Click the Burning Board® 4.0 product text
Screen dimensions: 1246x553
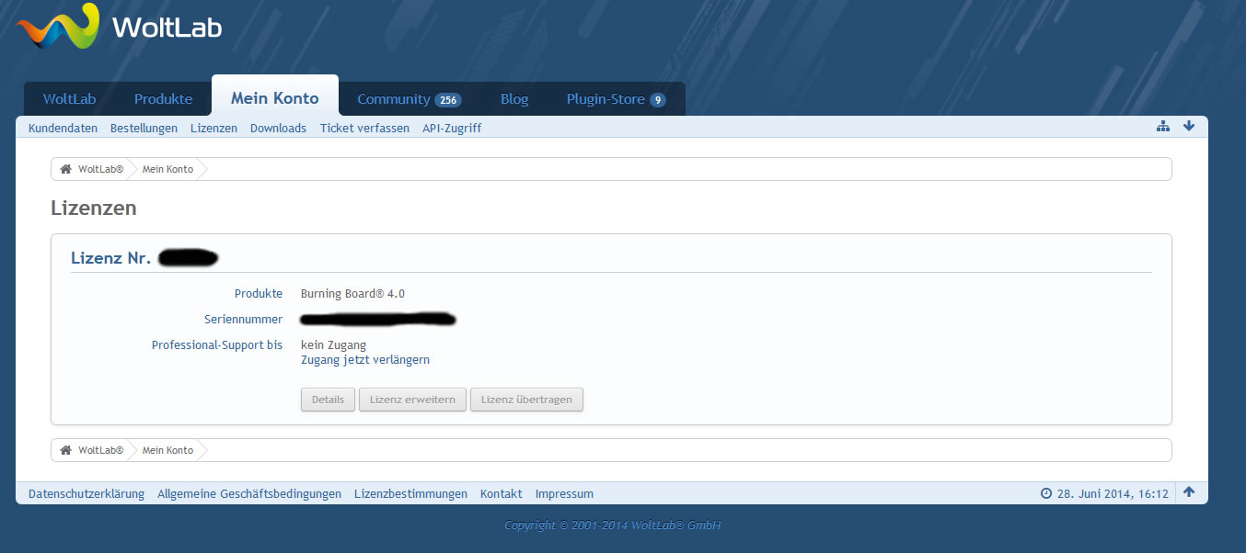[x=352, y=294]
